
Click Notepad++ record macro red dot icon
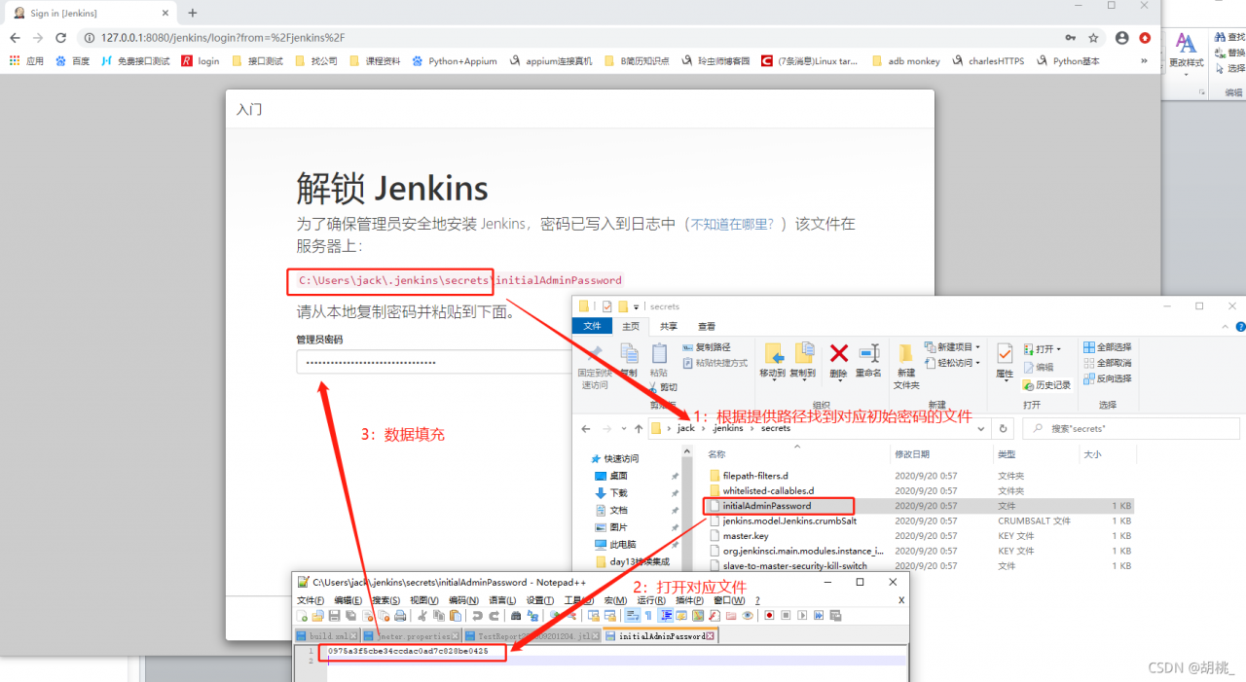coord(769,616)
